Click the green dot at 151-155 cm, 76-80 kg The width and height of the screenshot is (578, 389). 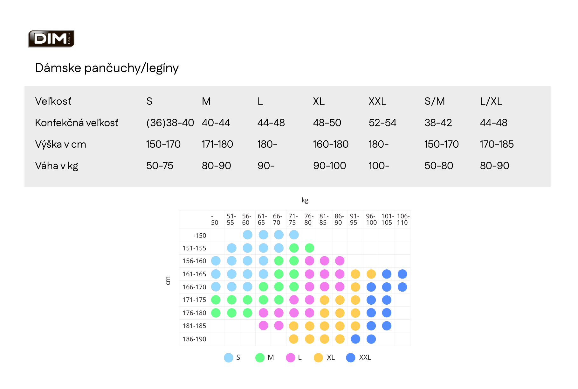309,248
